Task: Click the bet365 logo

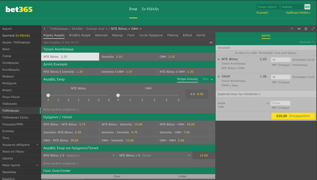Action: pos(19,9)
